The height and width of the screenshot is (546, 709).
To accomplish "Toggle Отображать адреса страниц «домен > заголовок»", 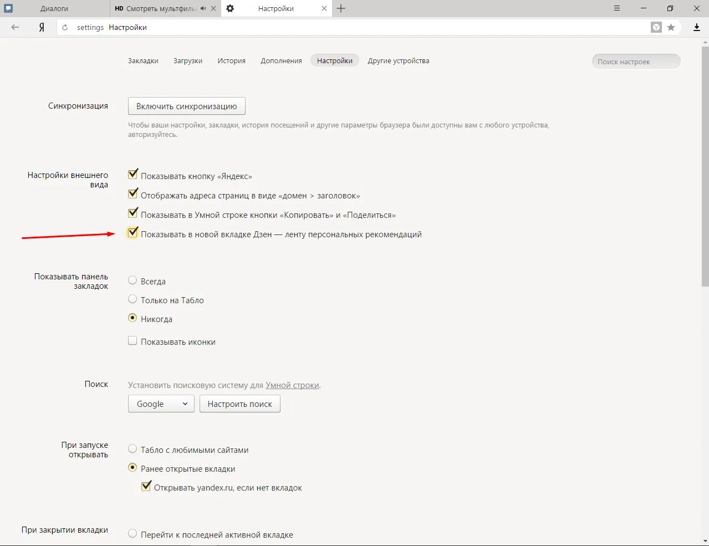I will 132,194.
